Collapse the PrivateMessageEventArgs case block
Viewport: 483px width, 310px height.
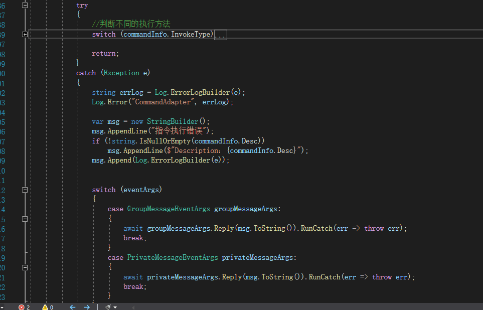pyautogui.click(x=24, y=267)
